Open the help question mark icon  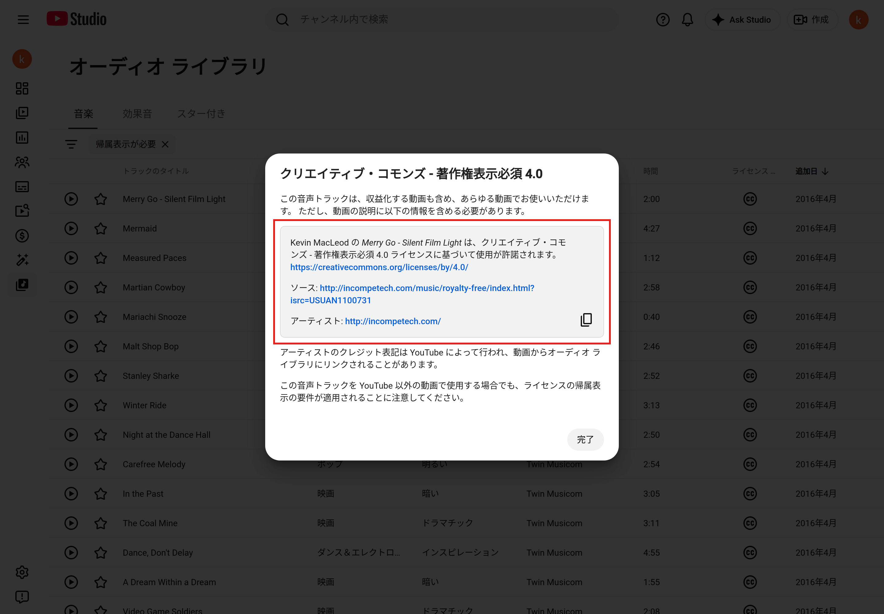tap(662, 20)
